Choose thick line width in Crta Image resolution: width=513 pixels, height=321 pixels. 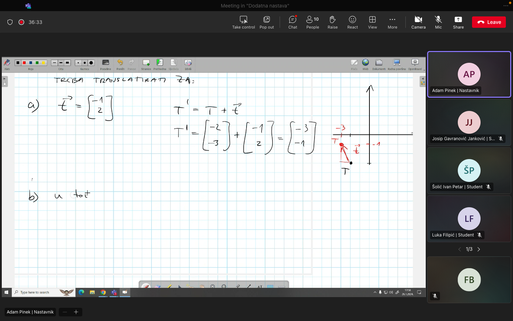(67, 63)
